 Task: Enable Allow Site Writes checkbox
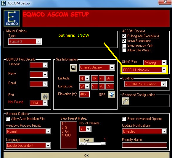124,50
